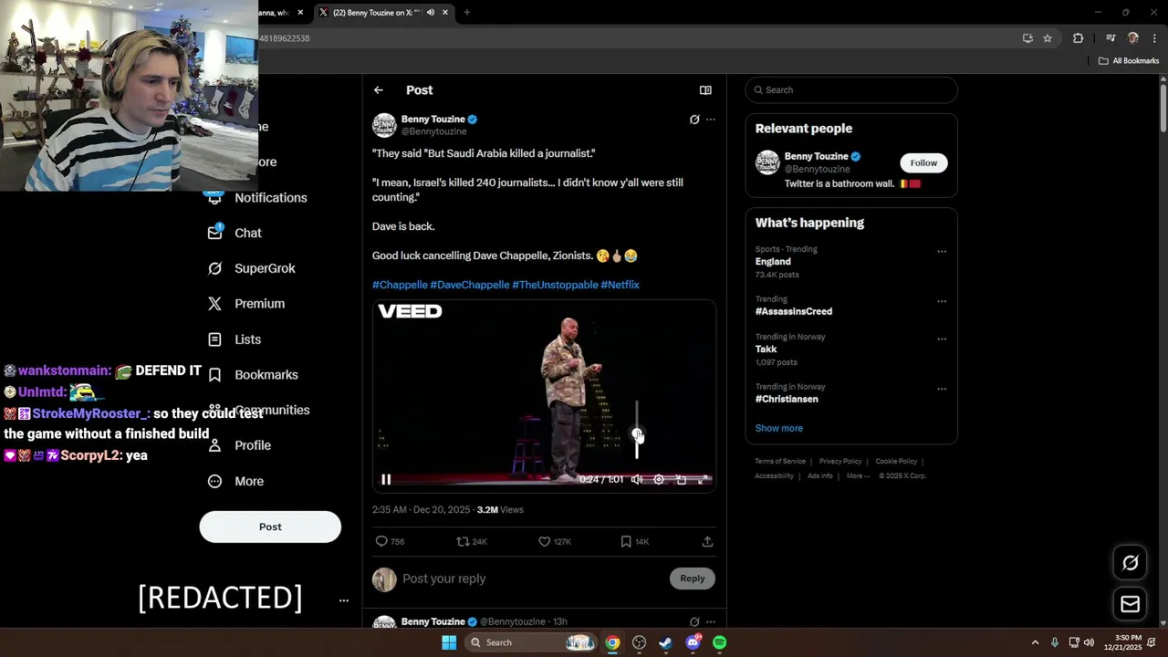Click the X search box
Screen dimensions: 1168x657
pyautogui.click(x=851, y=90)
